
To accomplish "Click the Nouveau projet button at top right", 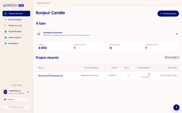I will click(x=168, y=14).
